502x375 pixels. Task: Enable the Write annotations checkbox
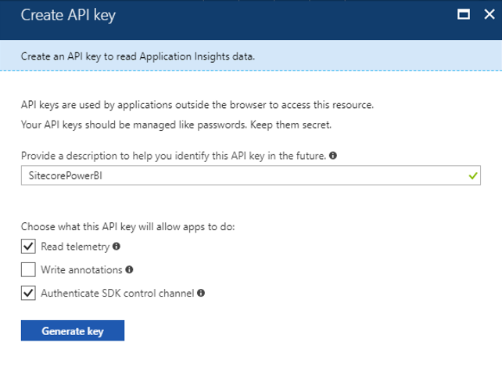tap(28, 270)
